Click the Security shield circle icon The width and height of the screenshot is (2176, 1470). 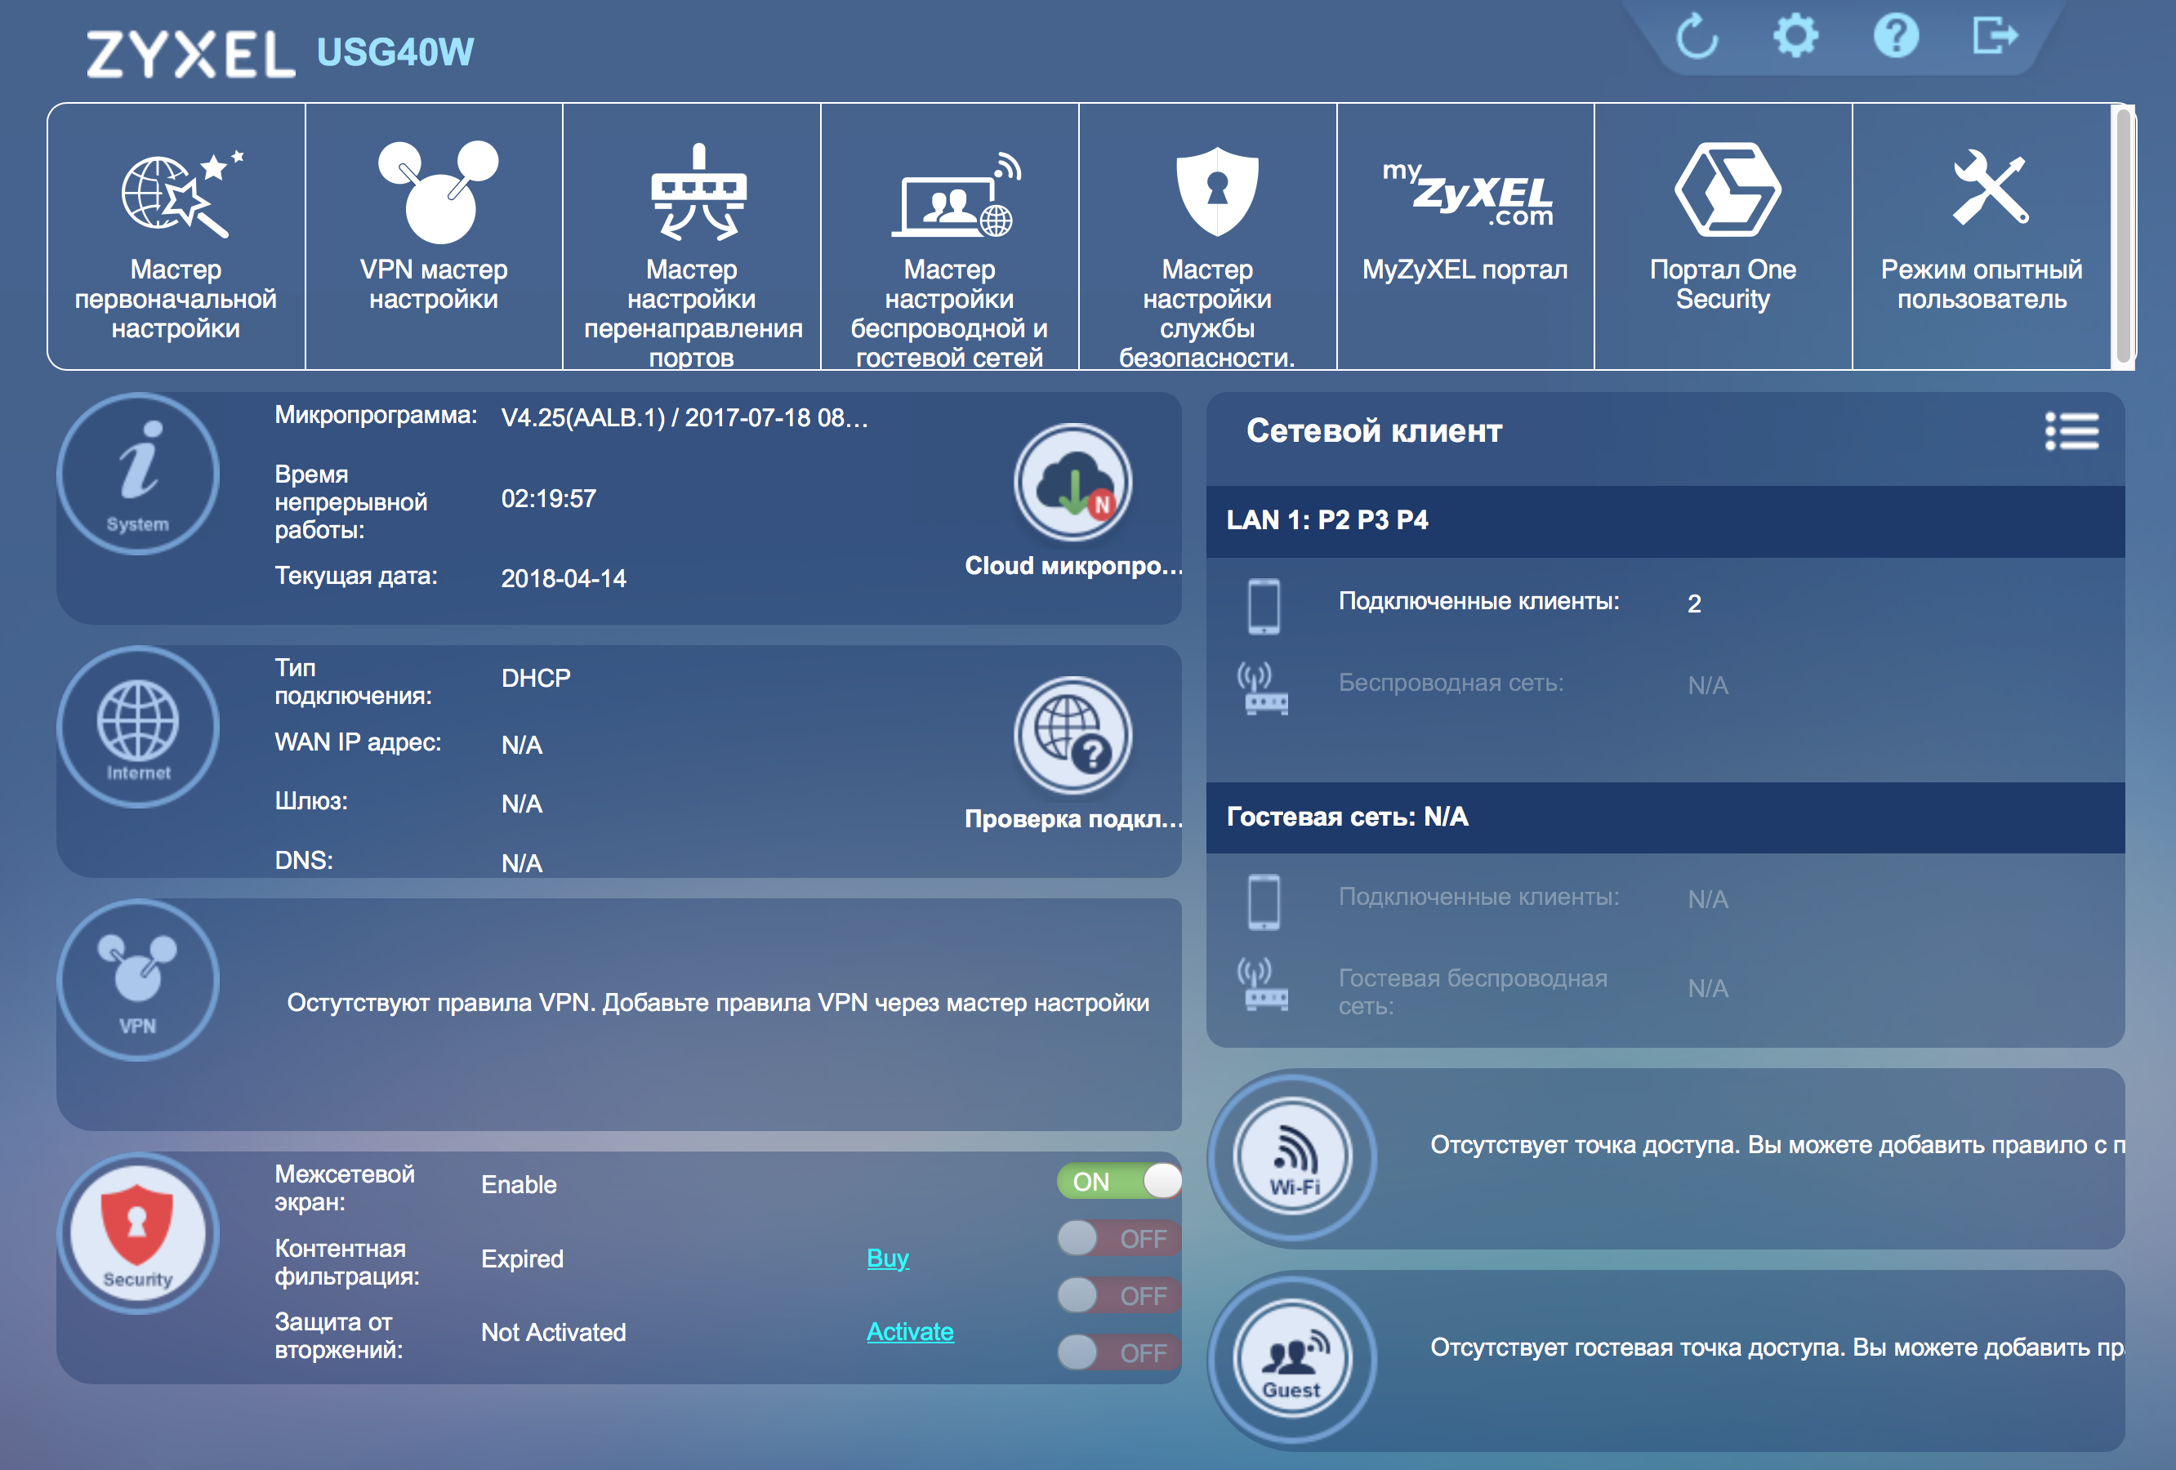point(138,1233)
